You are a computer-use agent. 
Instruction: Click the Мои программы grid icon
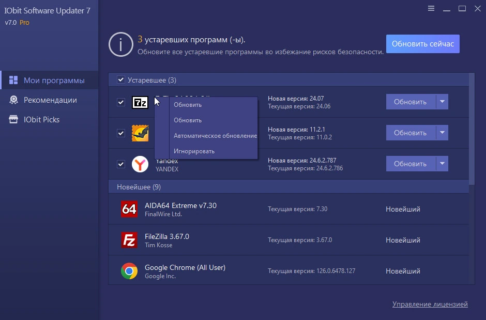point(13,80)
